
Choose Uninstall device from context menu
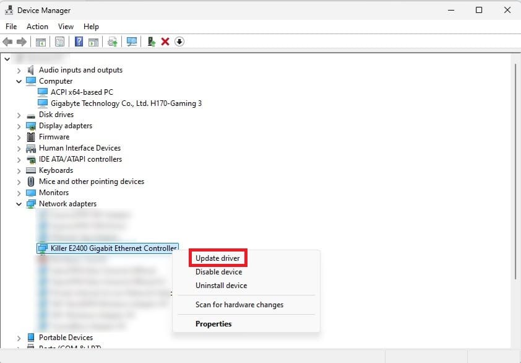tap(222, 286)
